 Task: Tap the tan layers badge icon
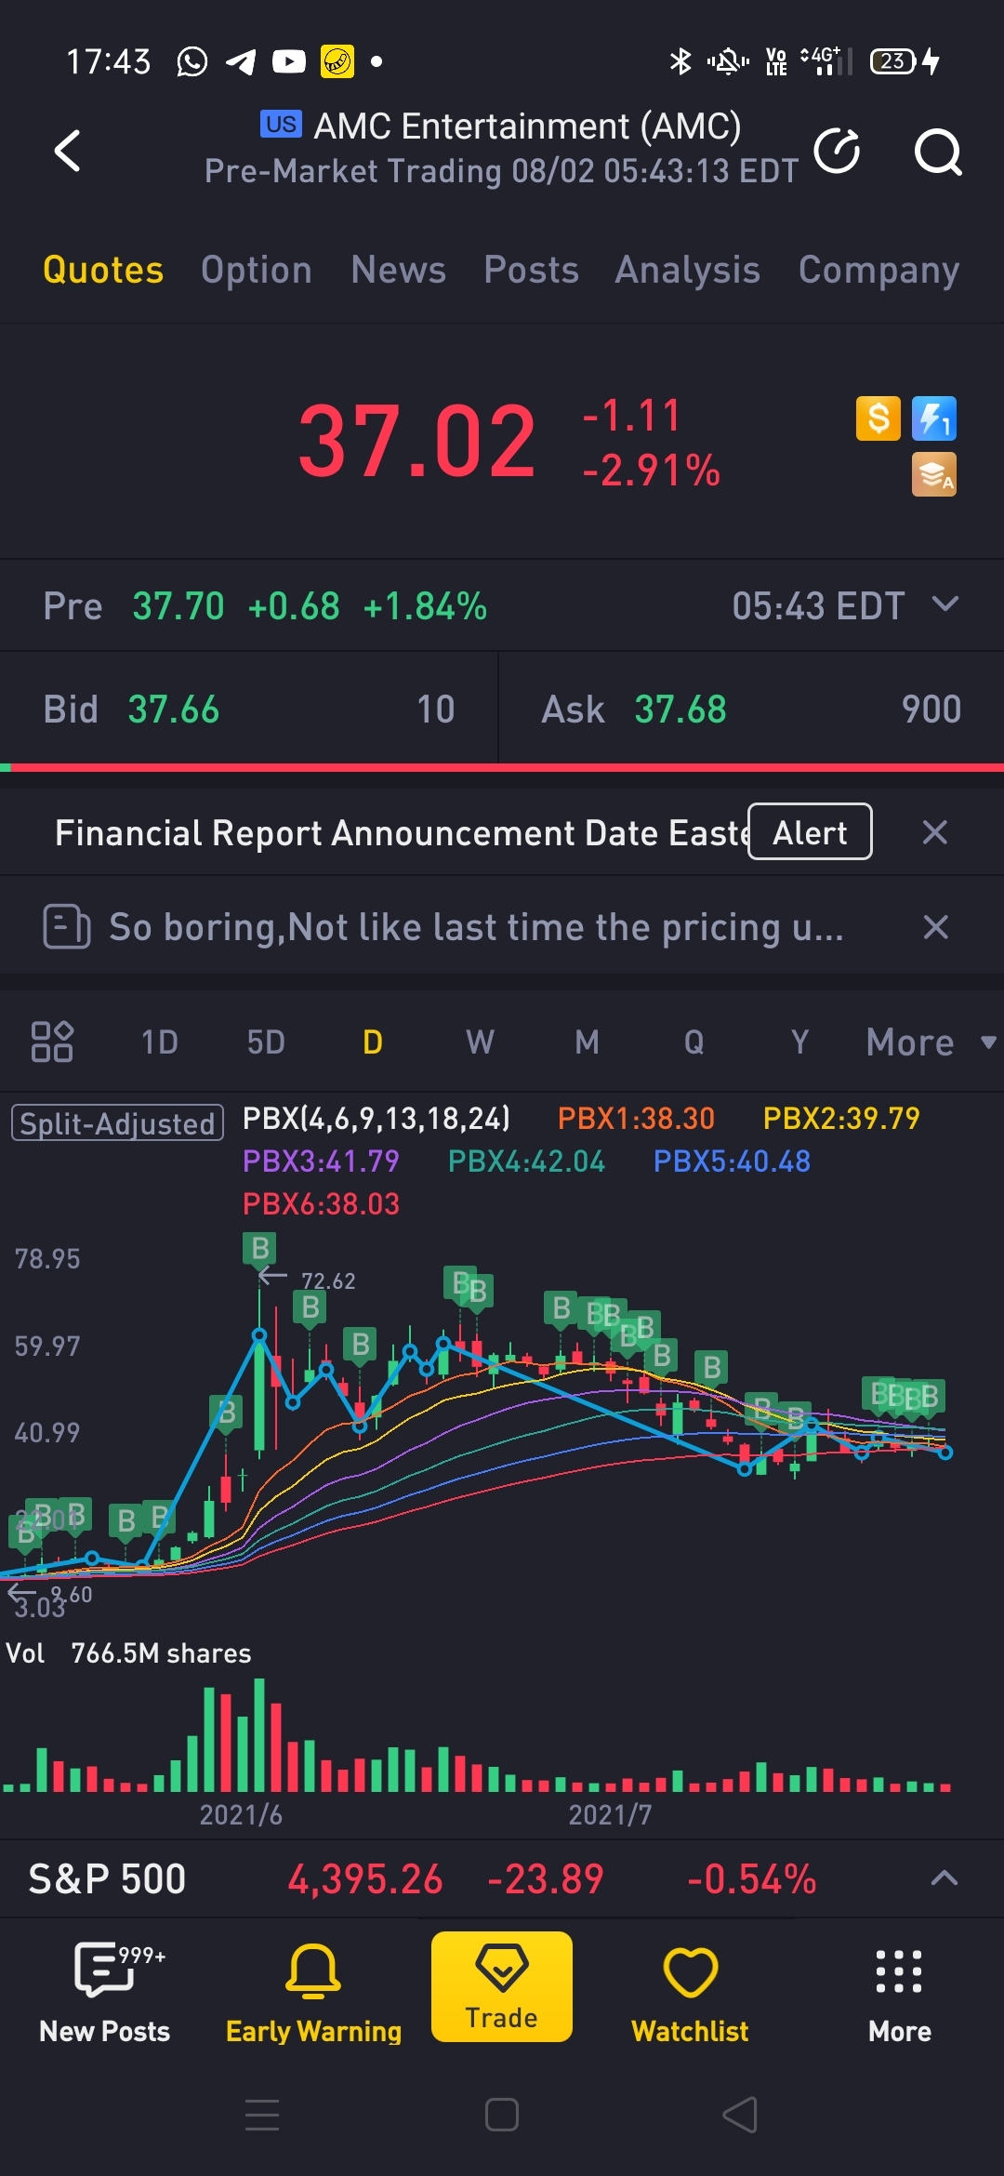pyautogui.click(x=934, y=474)
